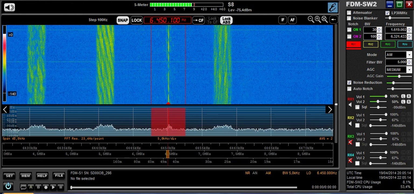Route RX1 Vol 2 to left channel (L)
This screenshot has height=194, width=414.
tap(403, 102)
